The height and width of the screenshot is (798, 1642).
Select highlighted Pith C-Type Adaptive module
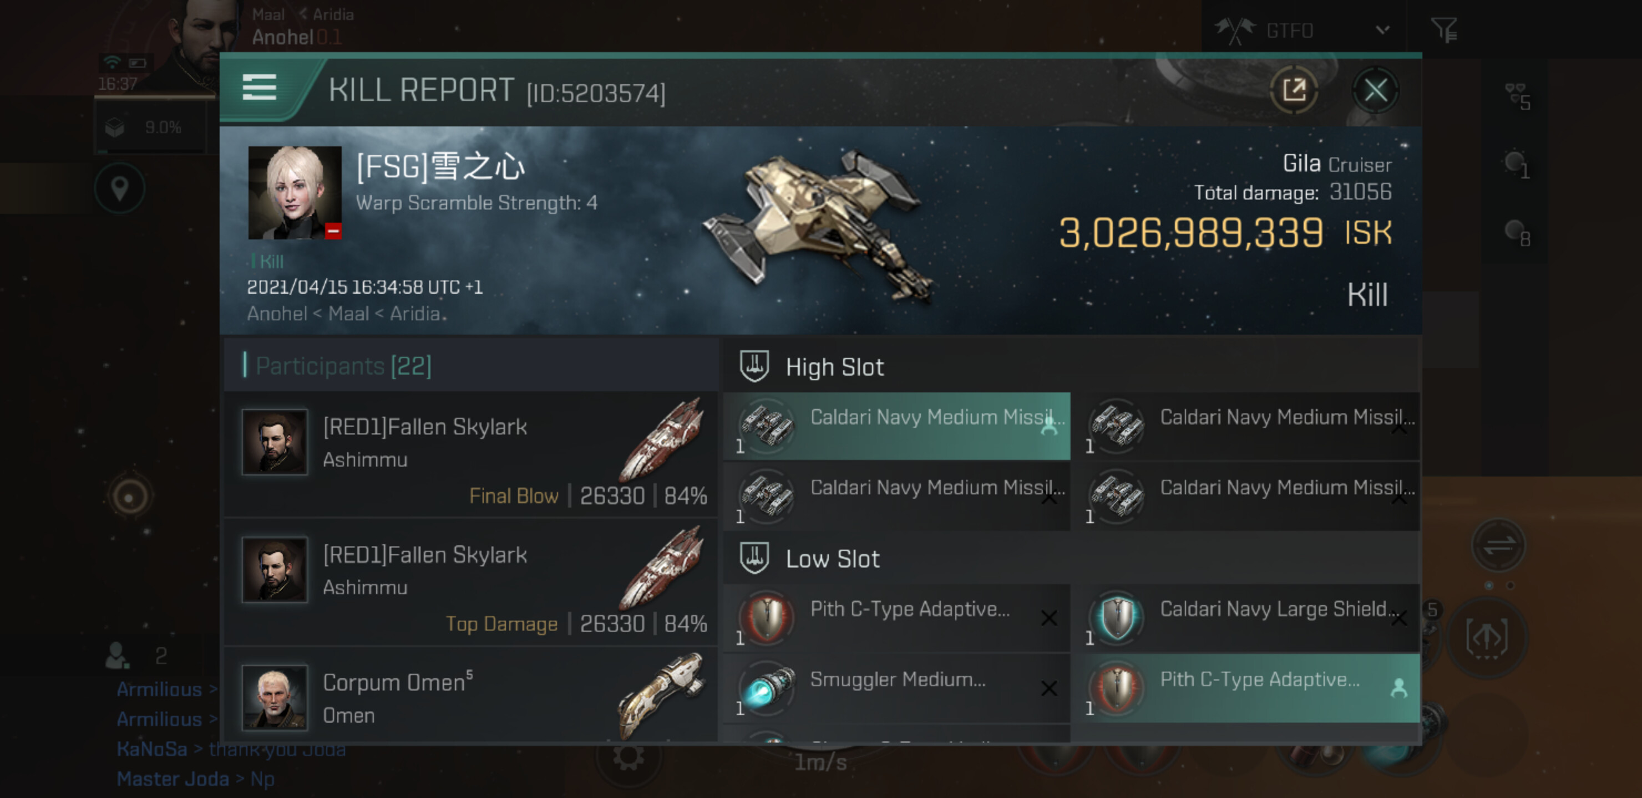click(x=1245, y=688)
